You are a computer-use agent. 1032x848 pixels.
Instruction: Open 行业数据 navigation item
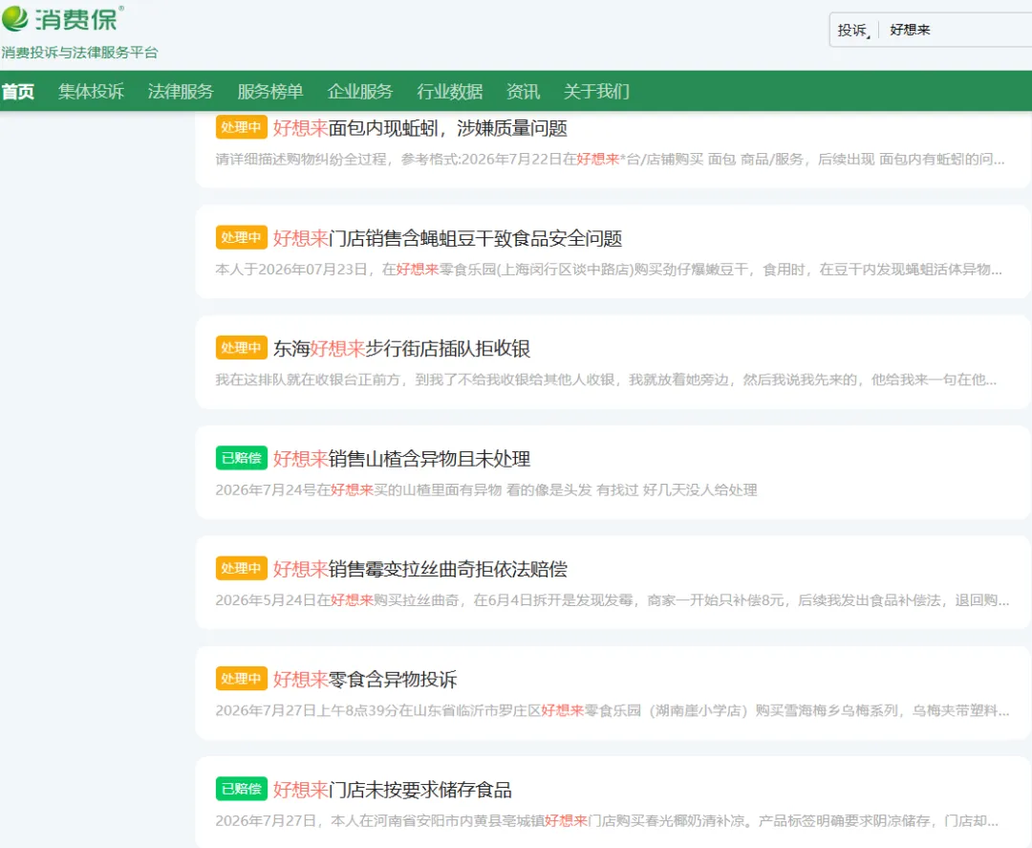tap(449, 91)
